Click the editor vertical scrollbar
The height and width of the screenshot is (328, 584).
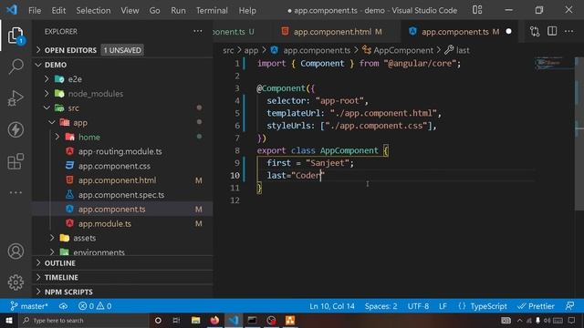(579, 134)
